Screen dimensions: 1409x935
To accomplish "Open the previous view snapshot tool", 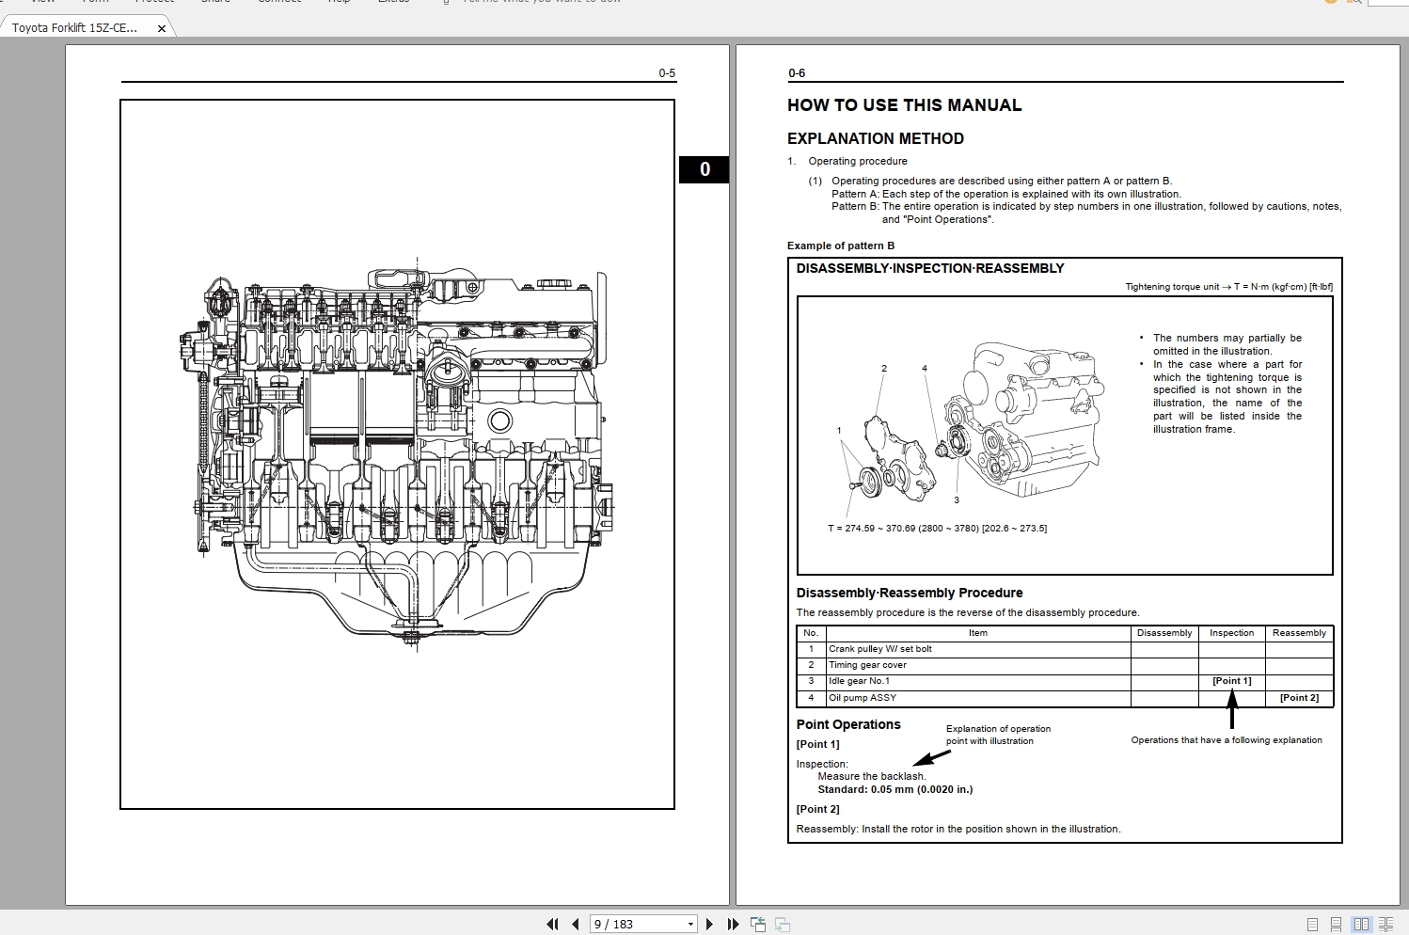I will (x=758, y=924).
